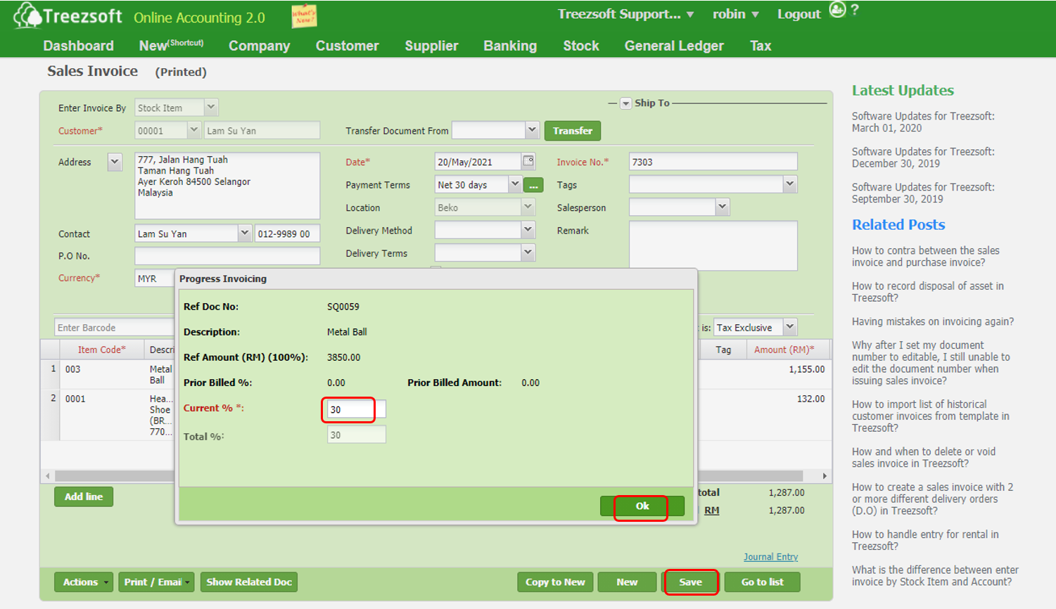Open the date calendar picker icon
The height and width of the screenshot is (609, 1056).
tap(528, 161)
